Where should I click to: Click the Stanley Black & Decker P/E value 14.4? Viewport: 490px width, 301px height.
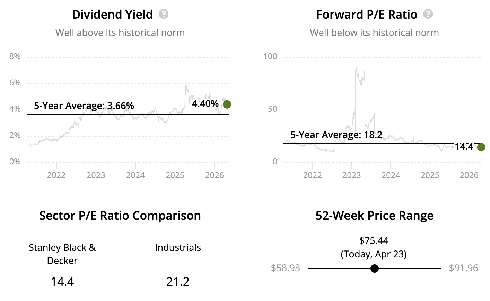click(62, 282)
